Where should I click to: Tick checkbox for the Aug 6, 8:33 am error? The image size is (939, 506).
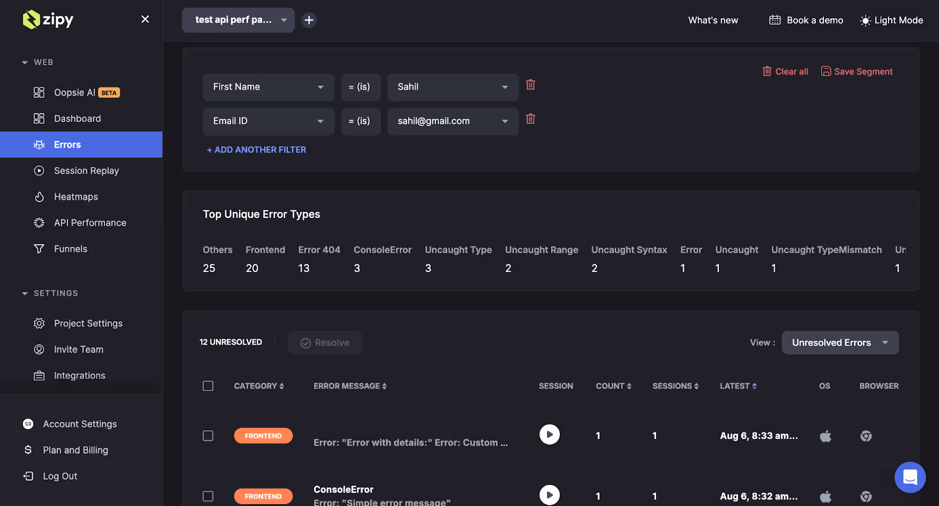208,436
